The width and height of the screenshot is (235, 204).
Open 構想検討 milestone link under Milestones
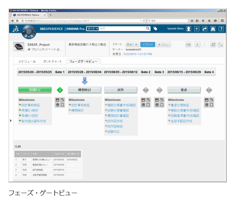point(77,110)
